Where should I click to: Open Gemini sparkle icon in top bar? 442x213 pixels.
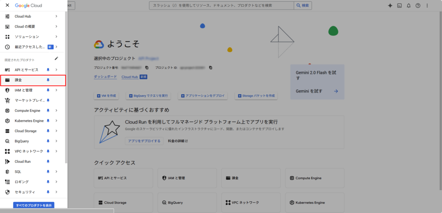coord(390,5)
